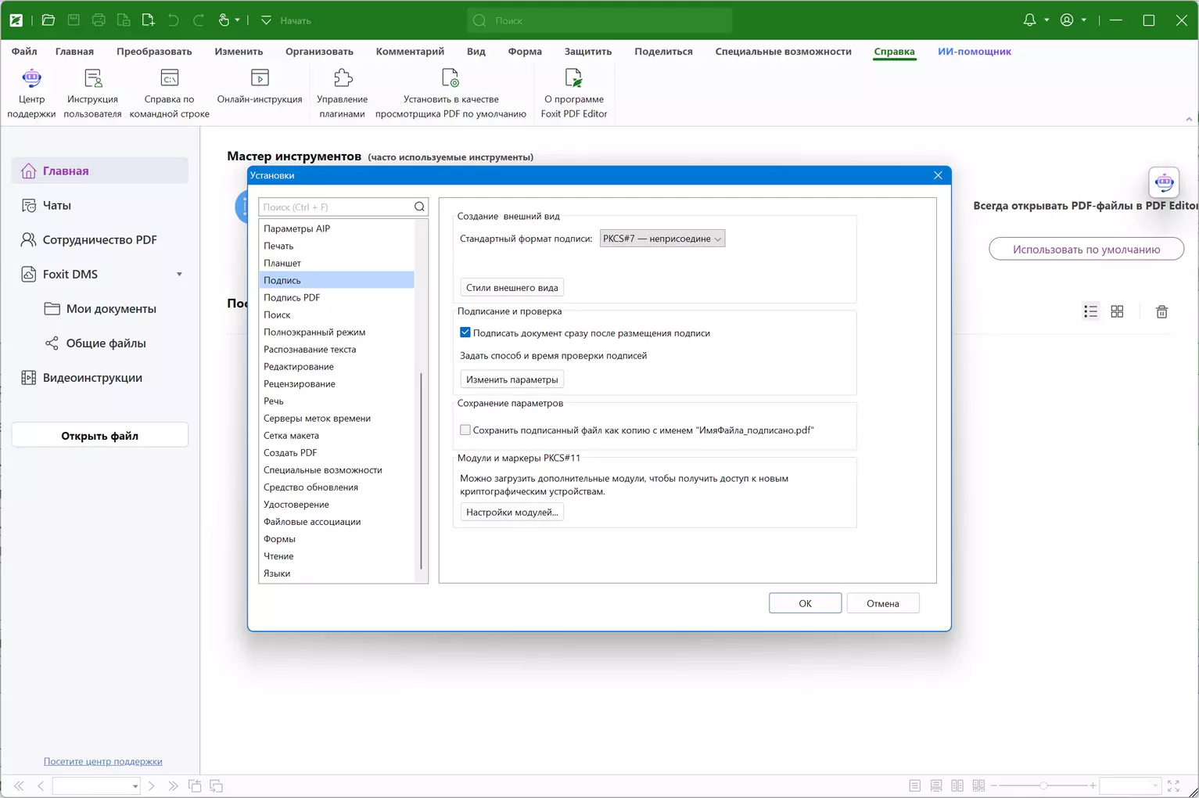
Task: Open the Файл menu
Action: click(24, 51)
